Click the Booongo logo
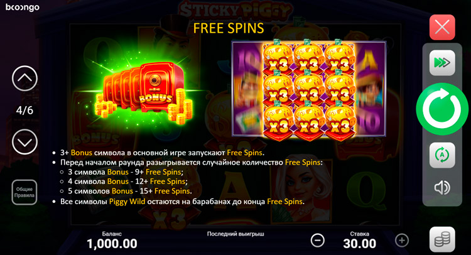The width and height of the screenshot is (471, 255). pyautogui.click(x=23, y=7)
